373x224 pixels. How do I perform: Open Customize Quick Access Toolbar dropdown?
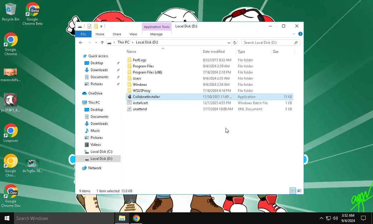(x=101, y=26)
